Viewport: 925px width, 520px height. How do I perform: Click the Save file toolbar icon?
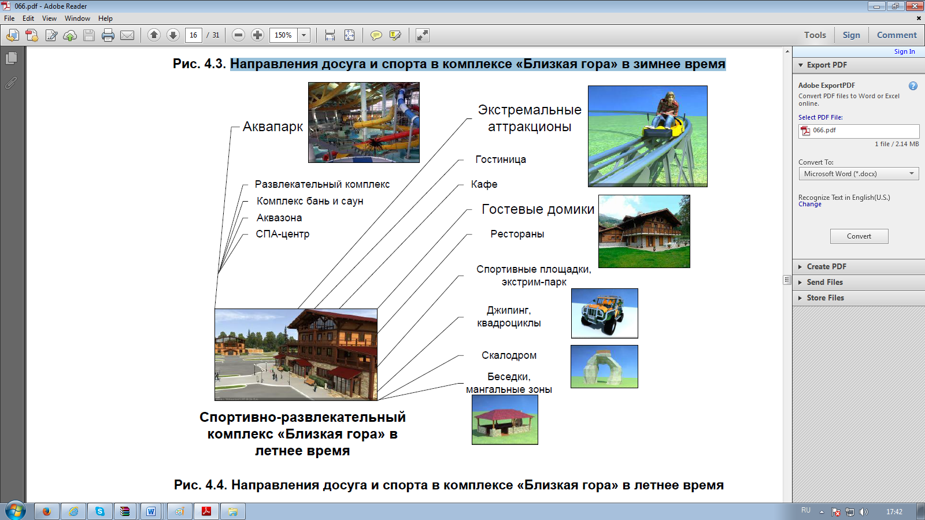pos(89,35)
